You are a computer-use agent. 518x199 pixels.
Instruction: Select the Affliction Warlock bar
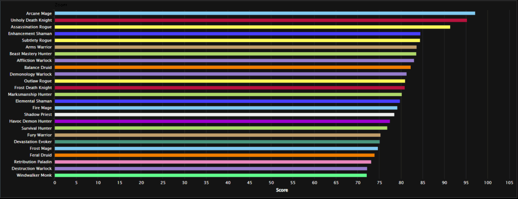234,60
